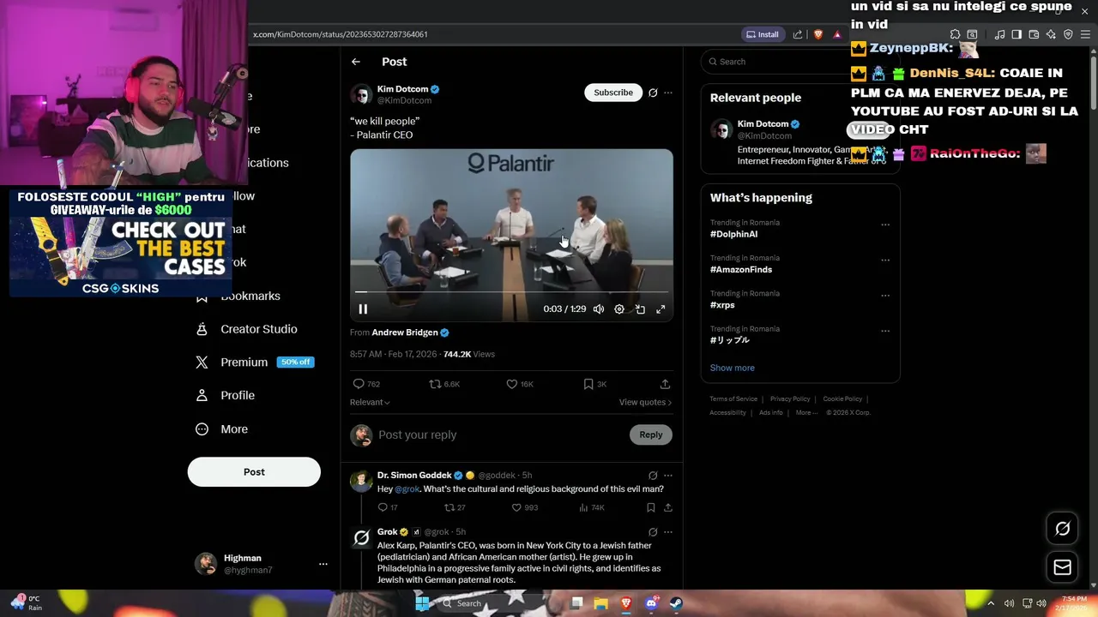Open media control music note icon
The width and height of the screenshot is (1098, 617).
click(999, 34)
